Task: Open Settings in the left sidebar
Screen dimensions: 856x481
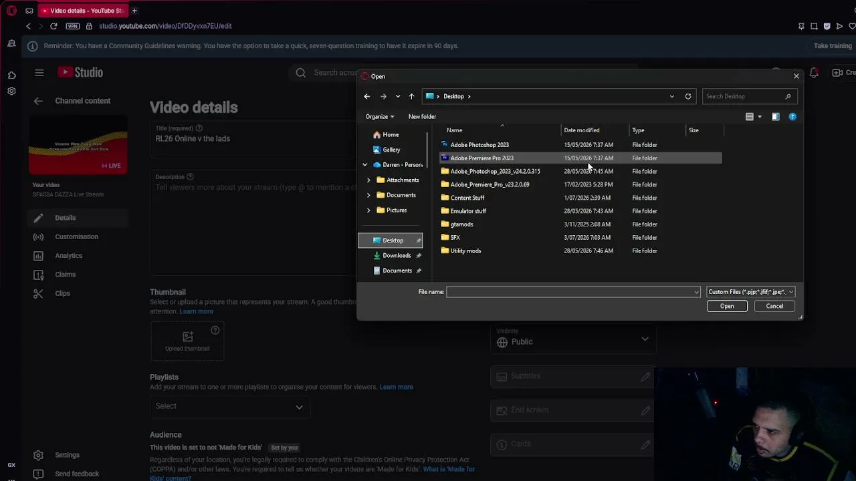Action: (67, 455)
